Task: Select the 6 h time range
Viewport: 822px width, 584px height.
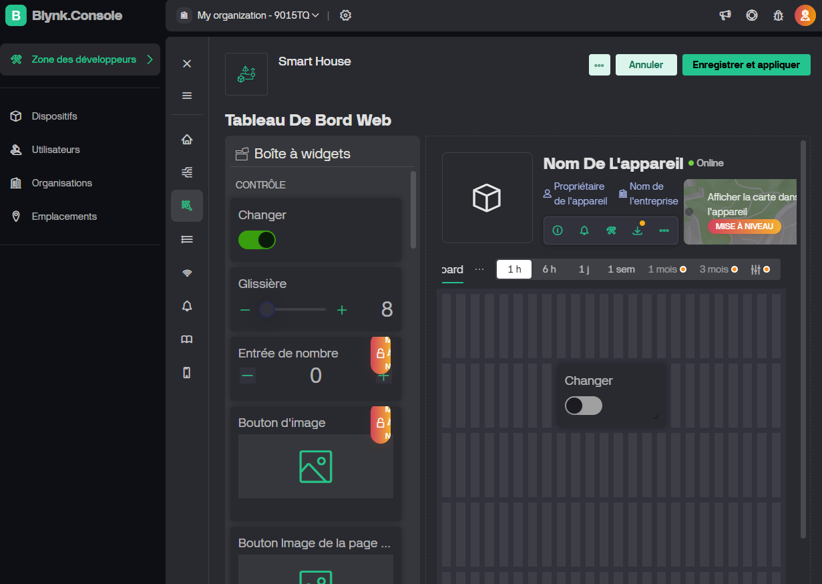Action: pyautogui.click(x=549, y=269)
